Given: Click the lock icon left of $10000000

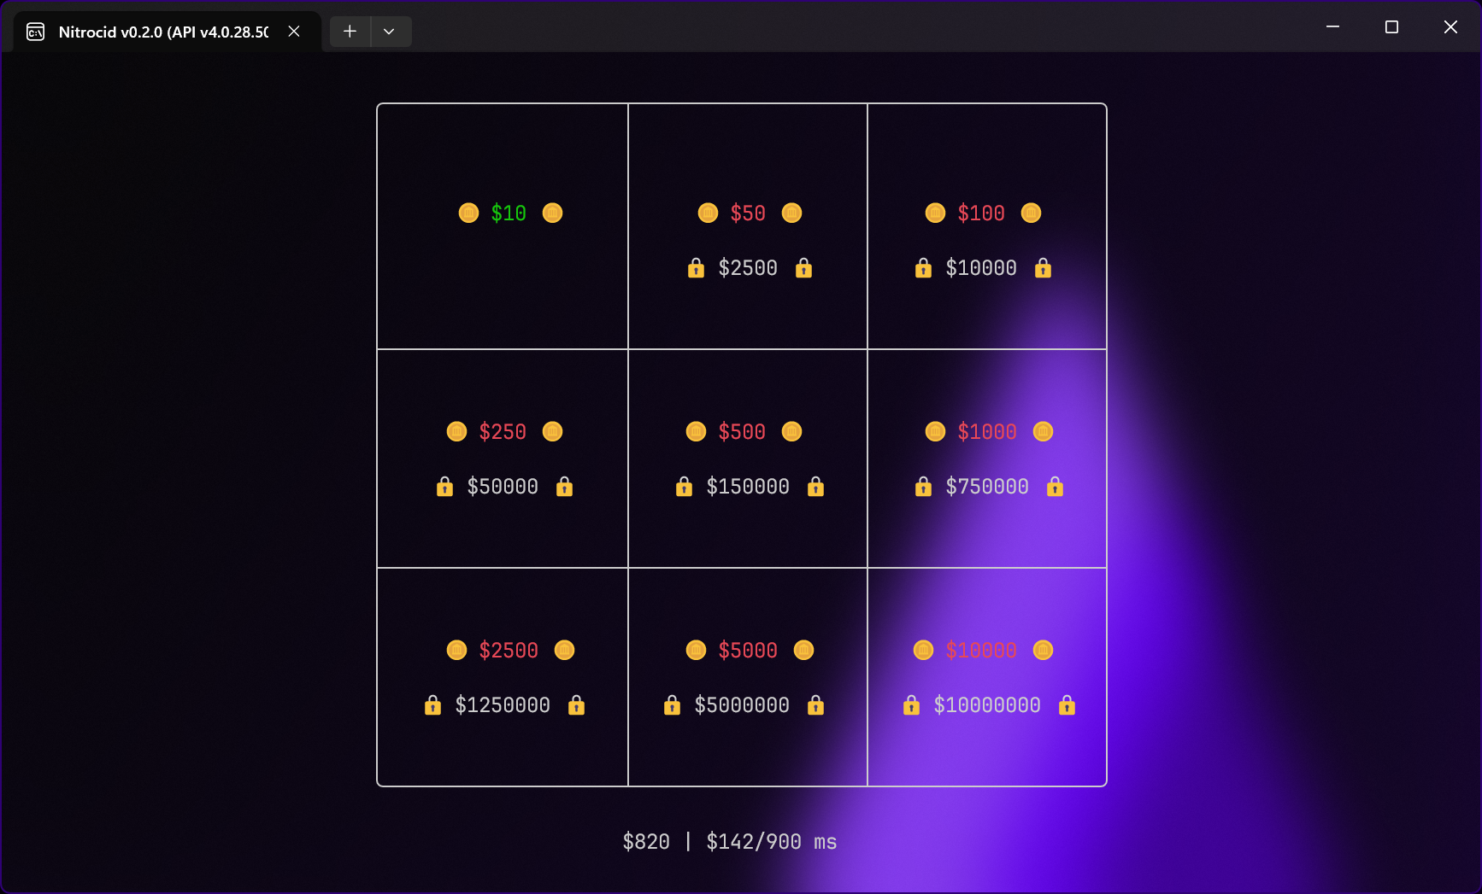Looking at the screenshot, I should coord(911,705).
